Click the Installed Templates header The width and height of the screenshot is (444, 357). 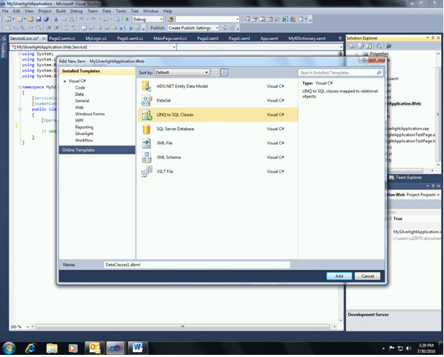tap(97, 71)
